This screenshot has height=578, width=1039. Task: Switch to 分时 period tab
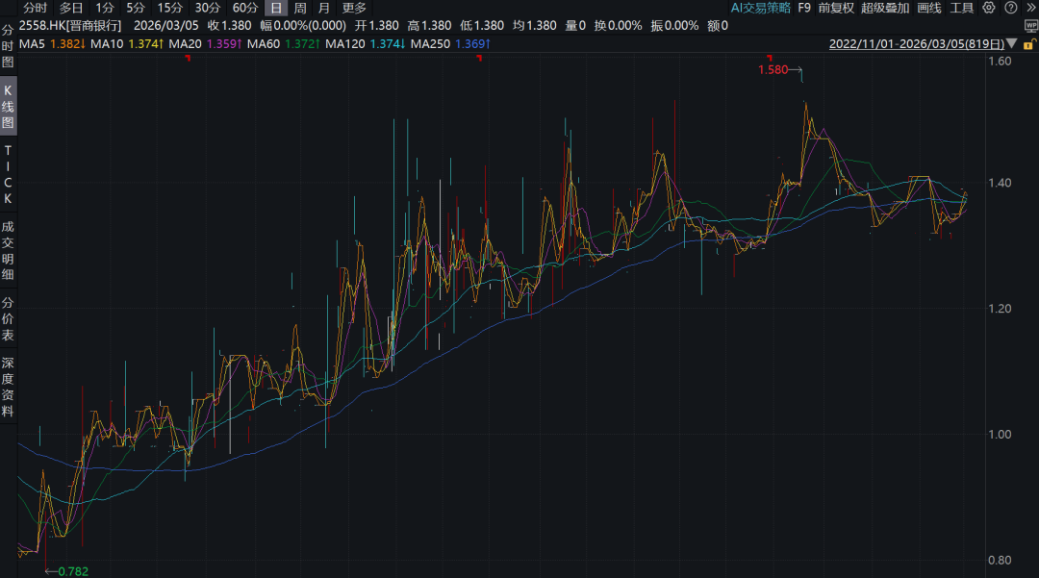pyautogui.click(x=36, y=8)
